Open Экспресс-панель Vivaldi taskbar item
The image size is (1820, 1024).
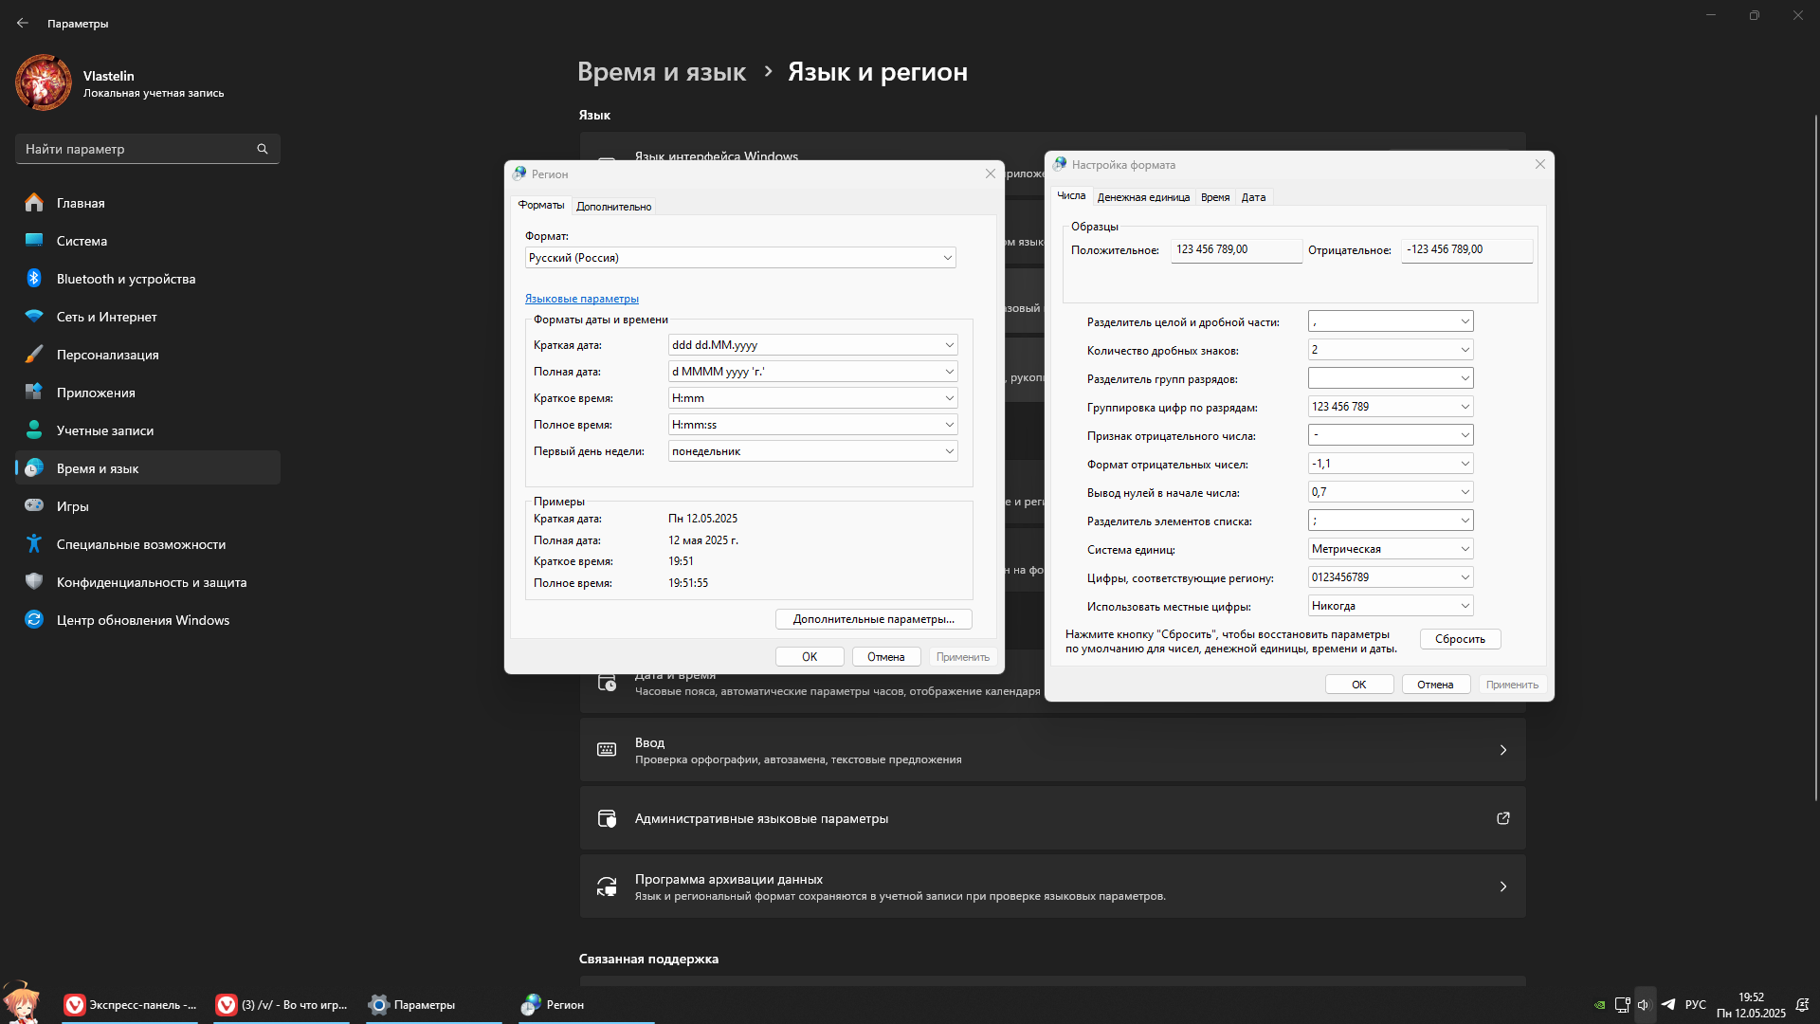131,1005
